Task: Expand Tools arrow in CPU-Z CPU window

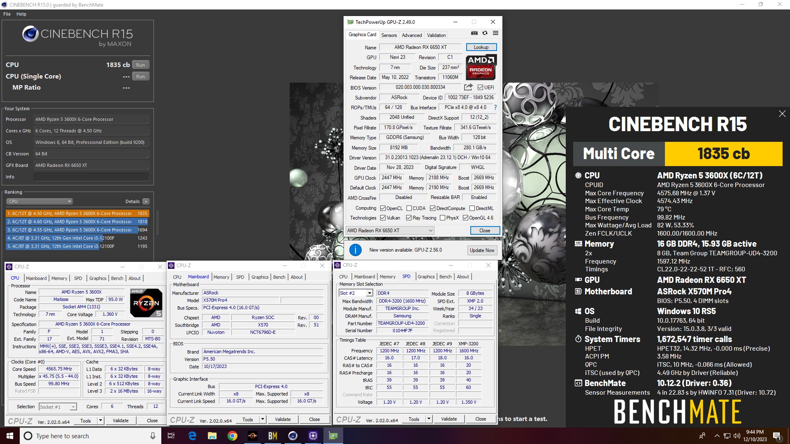Action: click(x=100, y=421)
